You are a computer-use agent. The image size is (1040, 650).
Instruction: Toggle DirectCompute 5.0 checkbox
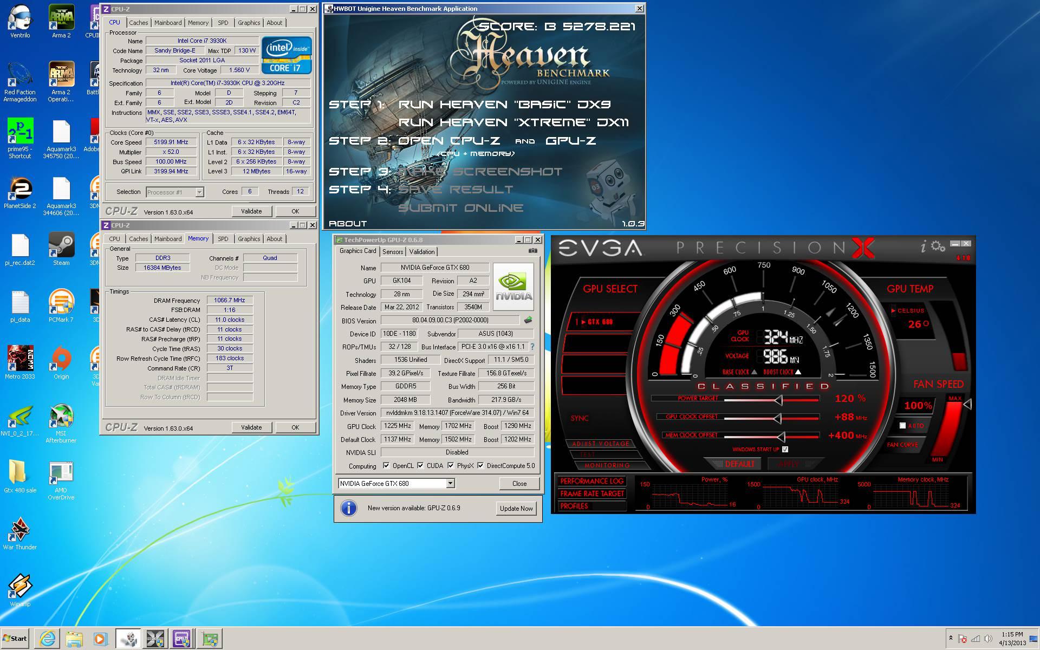[x=480, y=465]
